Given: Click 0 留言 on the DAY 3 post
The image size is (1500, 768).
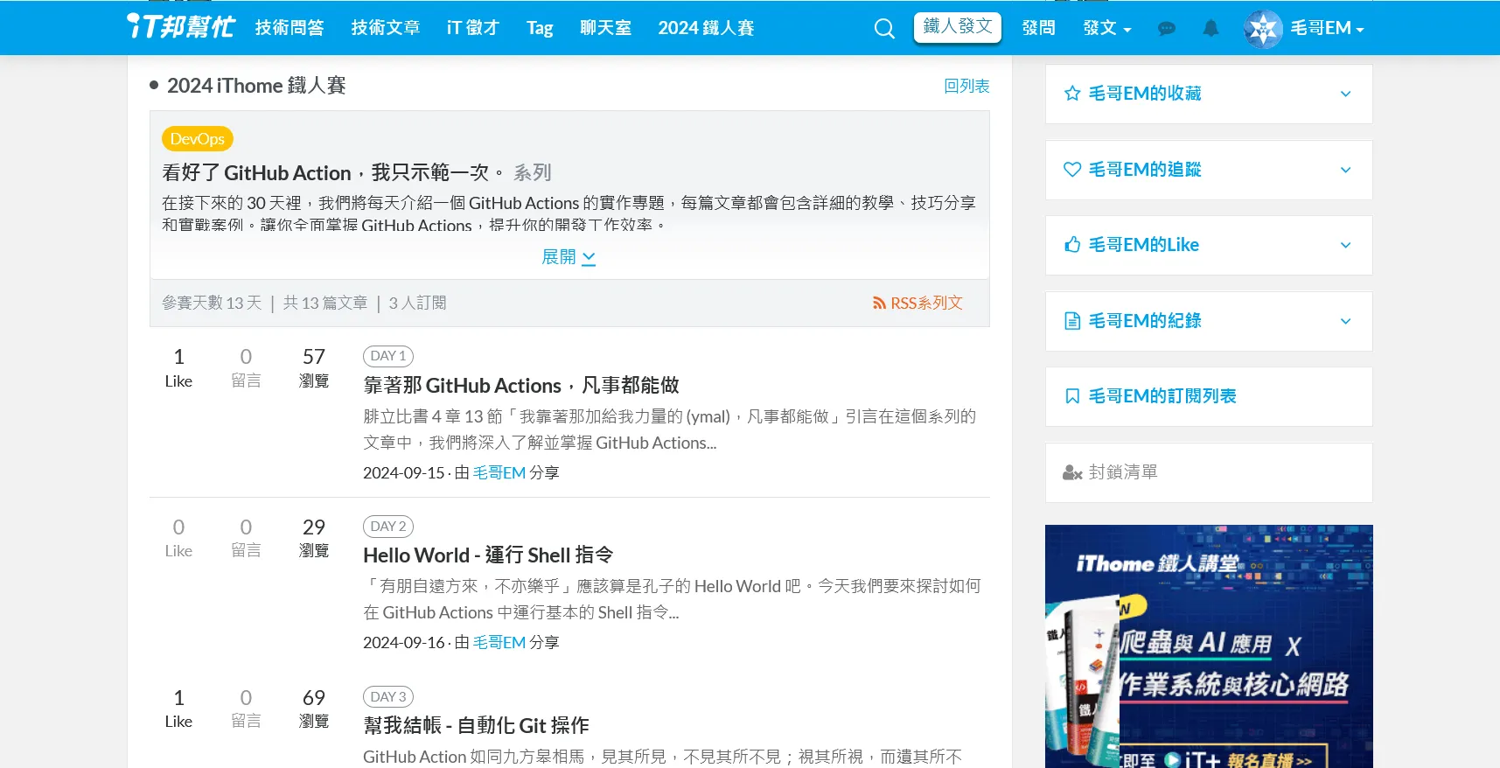Looking at the screenshot, I should point(246,709).
